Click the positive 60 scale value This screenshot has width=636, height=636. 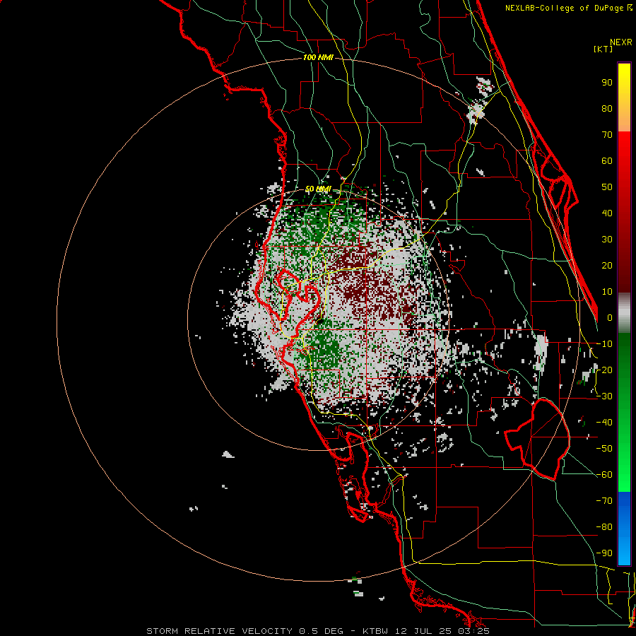pos(607,160)
